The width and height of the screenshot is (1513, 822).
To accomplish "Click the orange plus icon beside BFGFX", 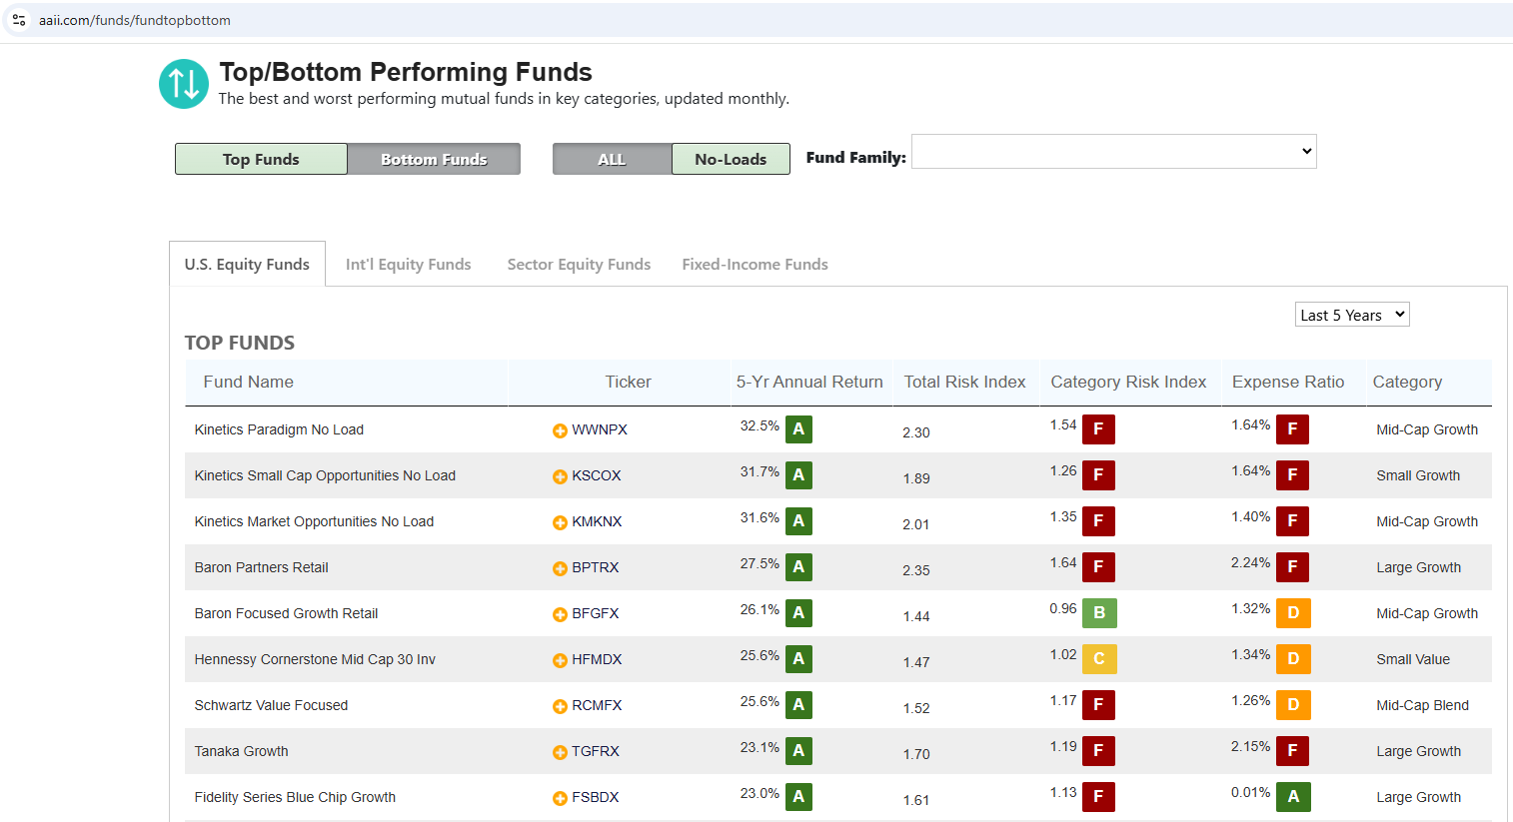I will [560, 614].
